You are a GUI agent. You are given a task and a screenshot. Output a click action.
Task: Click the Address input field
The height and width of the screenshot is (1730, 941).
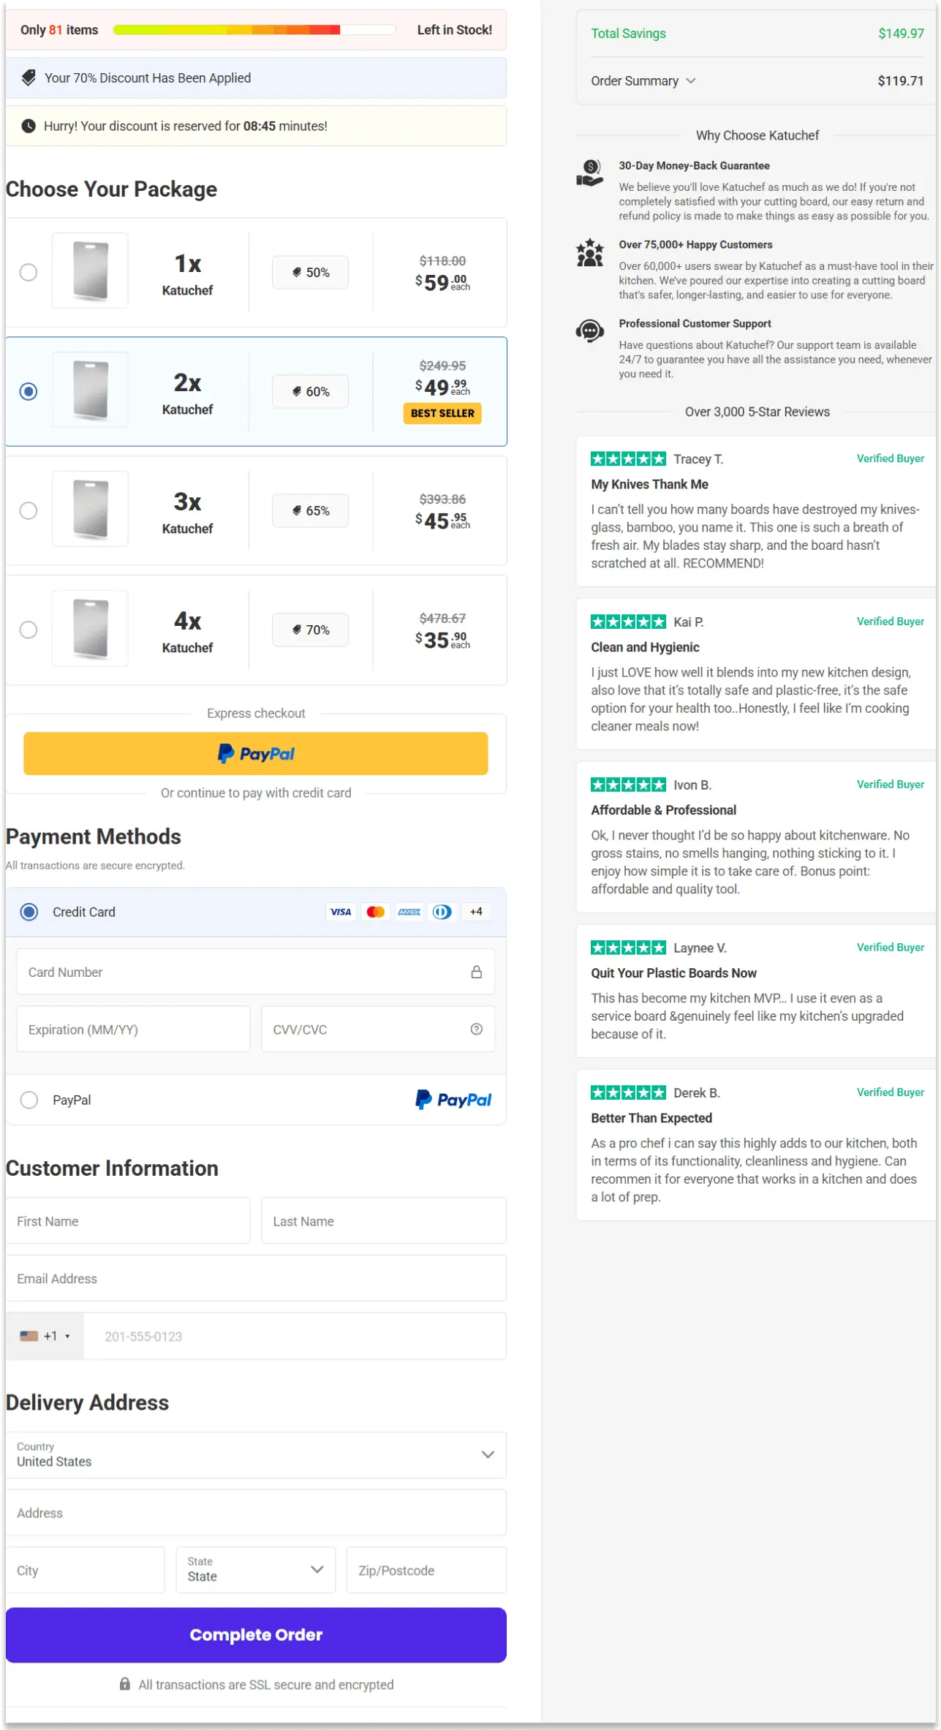[x=256, y=1512]
